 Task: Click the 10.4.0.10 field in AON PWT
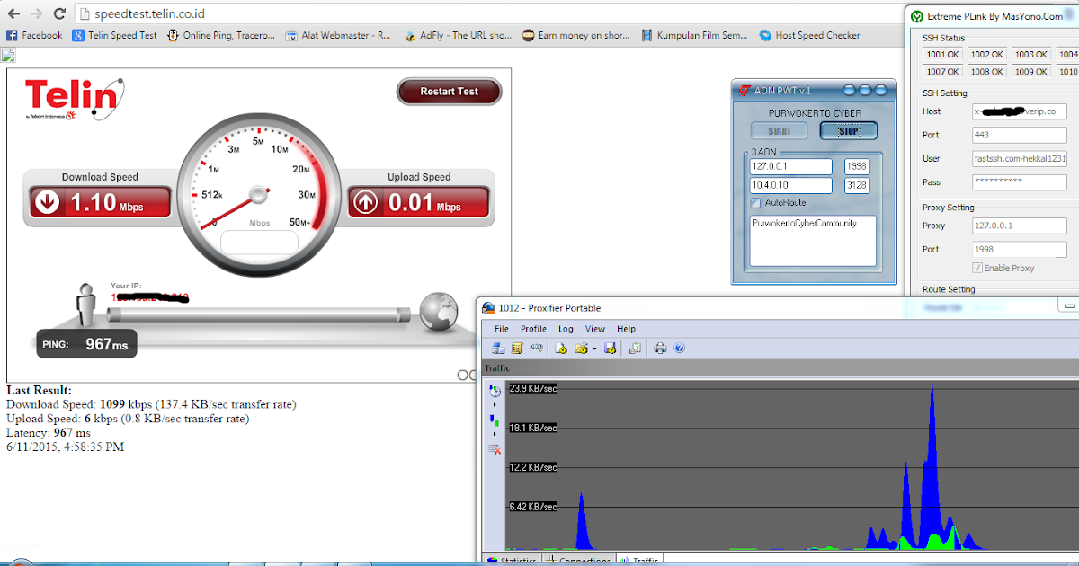(791, 186)
